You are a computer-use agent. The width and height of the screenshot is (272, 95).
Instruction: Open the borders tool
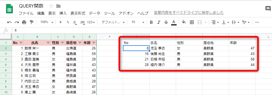[192, 22]
